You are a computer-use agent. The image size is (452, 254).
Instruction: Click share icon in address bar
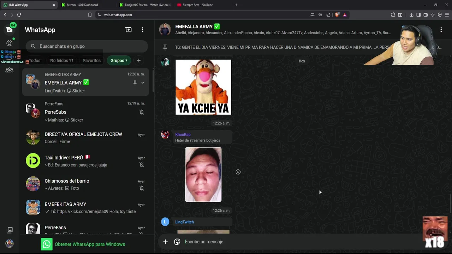click(328, 15)
